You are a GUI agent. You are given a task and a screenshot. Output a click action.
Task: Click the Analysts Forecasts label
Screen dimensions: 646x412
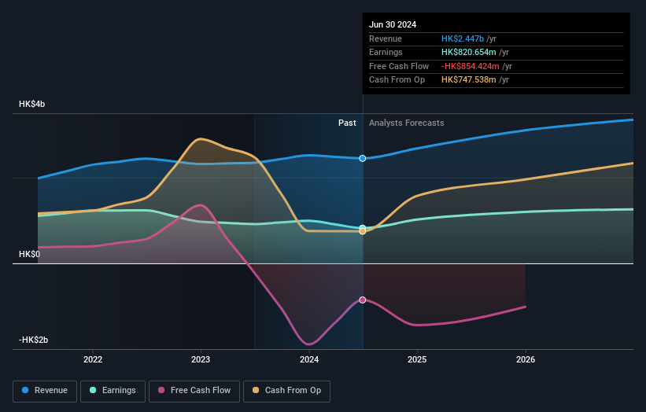pyautogui.click(x=407, y=123)
